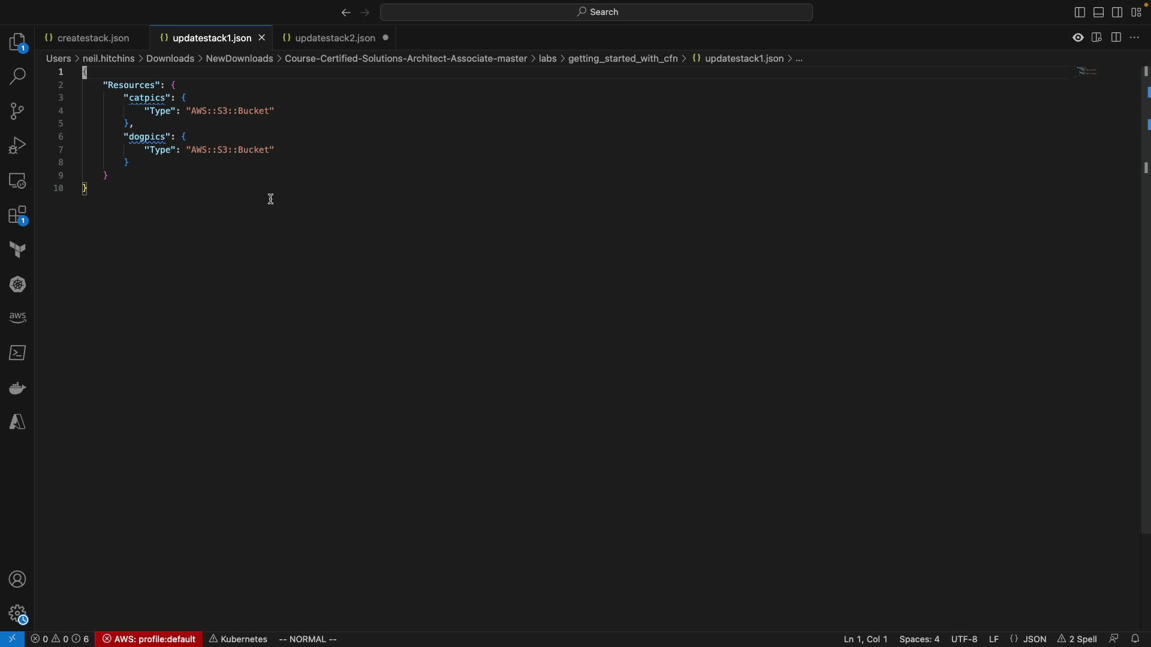Toggle the secondary side bar

coord(1118,13)
